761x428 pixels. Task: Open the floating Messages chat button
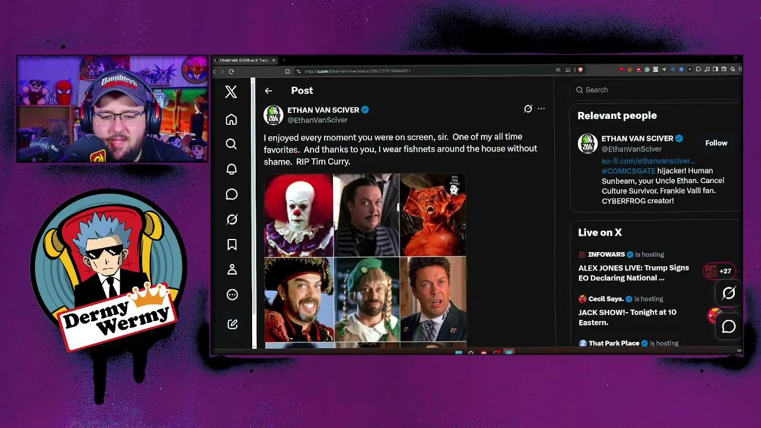coord(729,326)
